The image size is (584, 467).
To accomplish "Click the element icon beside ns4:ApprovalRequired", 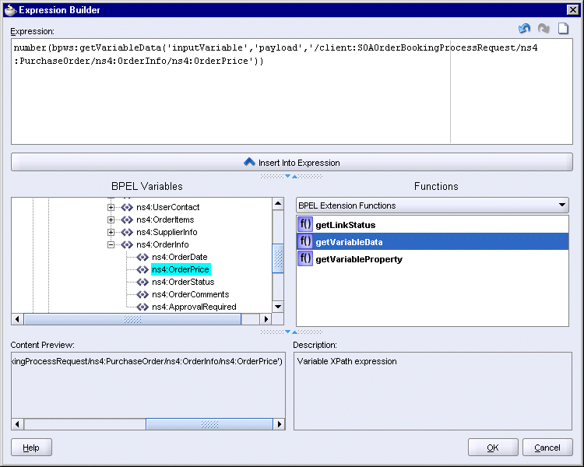I will (142, 307).
